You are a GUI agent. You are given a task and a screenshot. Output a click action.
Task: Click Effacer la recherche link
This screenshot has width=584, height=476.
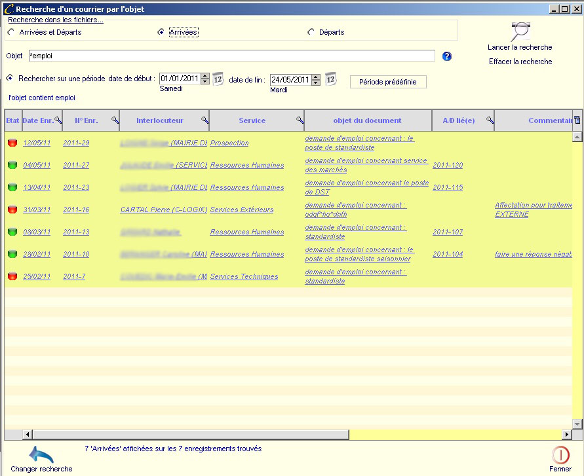click(520, 62)
